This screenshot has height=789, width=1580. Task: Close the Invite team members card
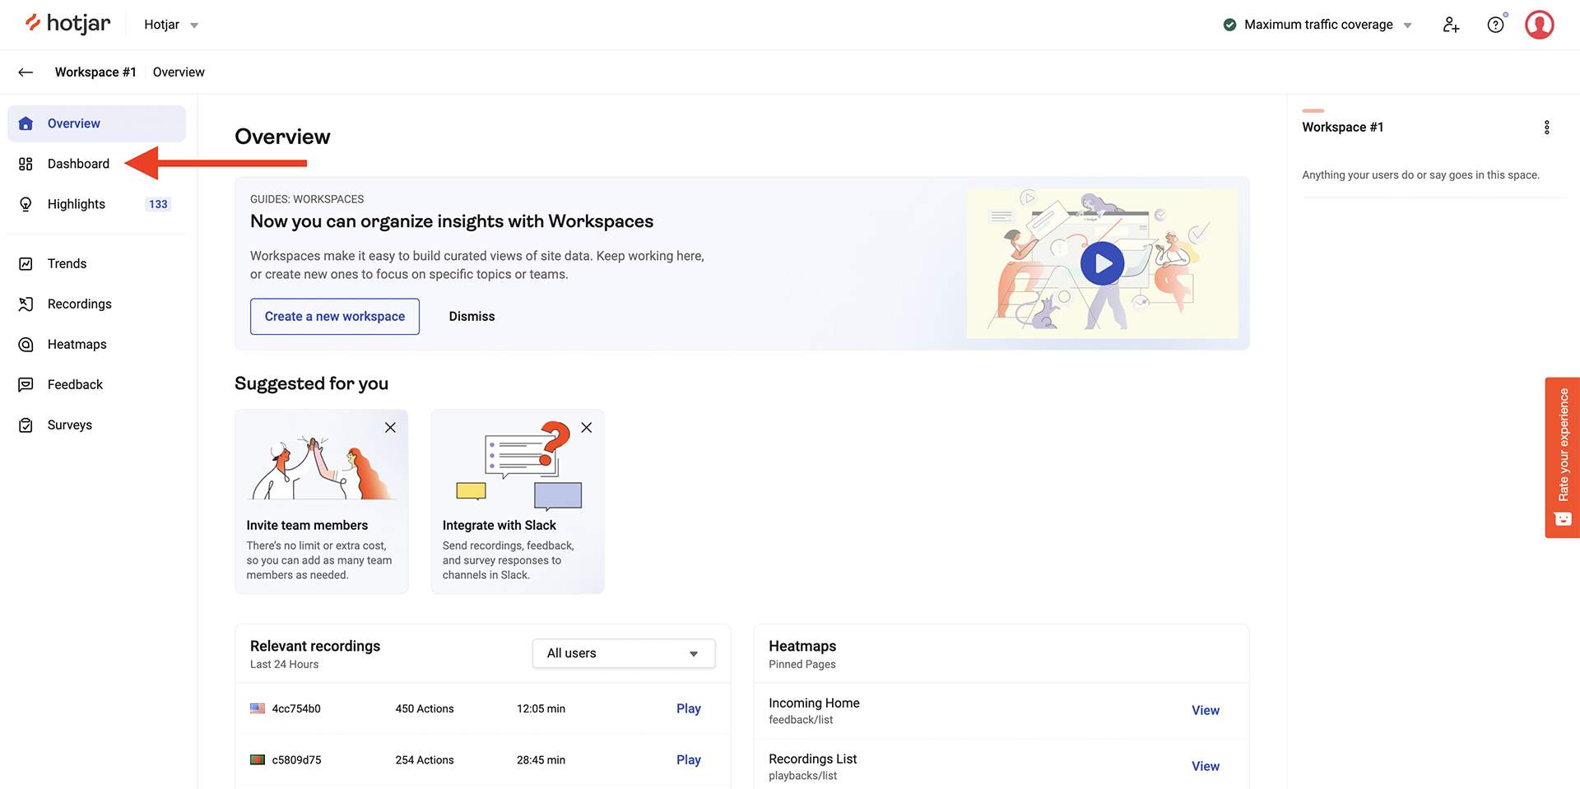point(390,428)
